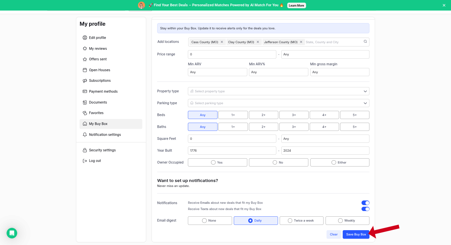Open the chat support bubble
451x245 pixels.
coord(12,233)
